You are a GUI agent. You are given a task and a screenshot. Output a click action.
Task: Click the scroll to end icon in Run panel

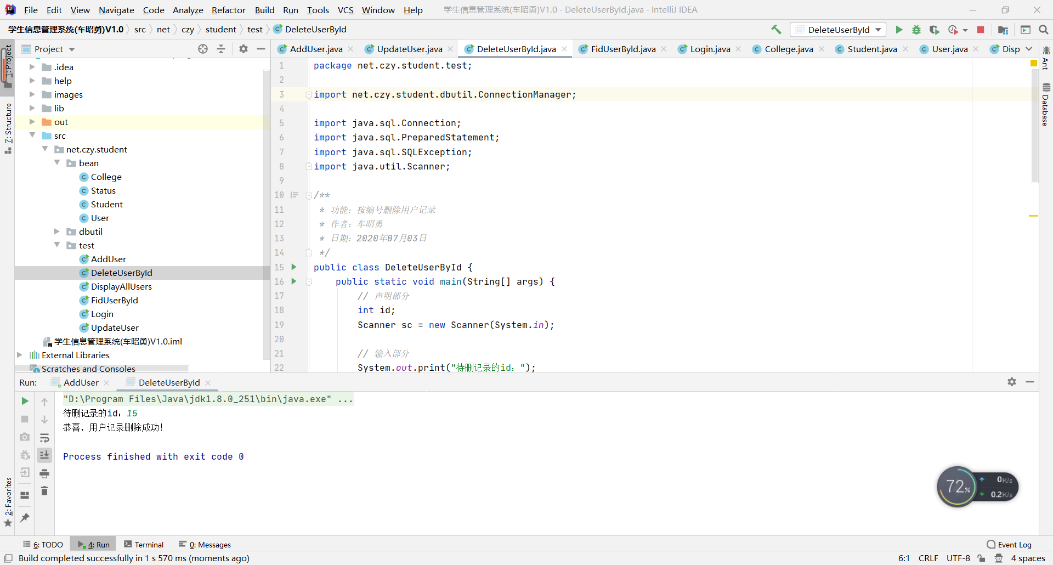coord(44,455)
